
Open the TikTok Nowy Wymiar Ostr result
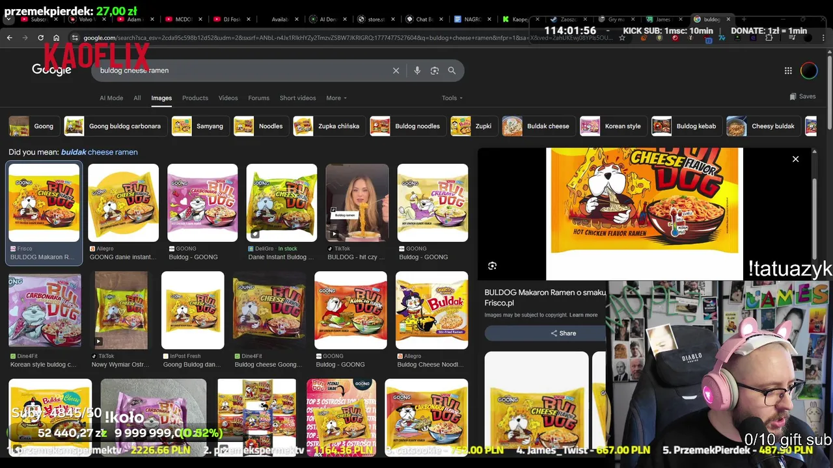(121, 321)
